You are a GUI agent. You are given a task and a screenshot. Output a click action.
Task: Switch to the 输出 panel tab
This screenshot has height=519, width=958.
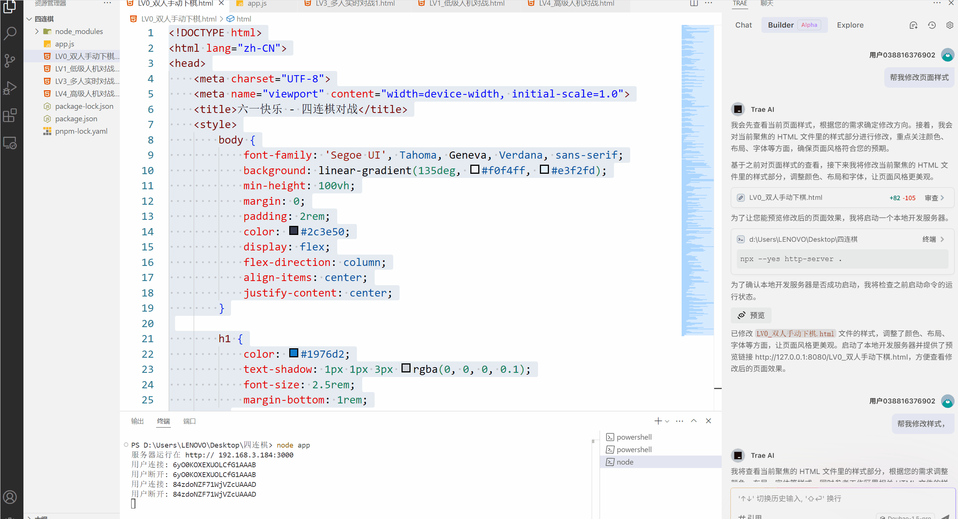137,421
